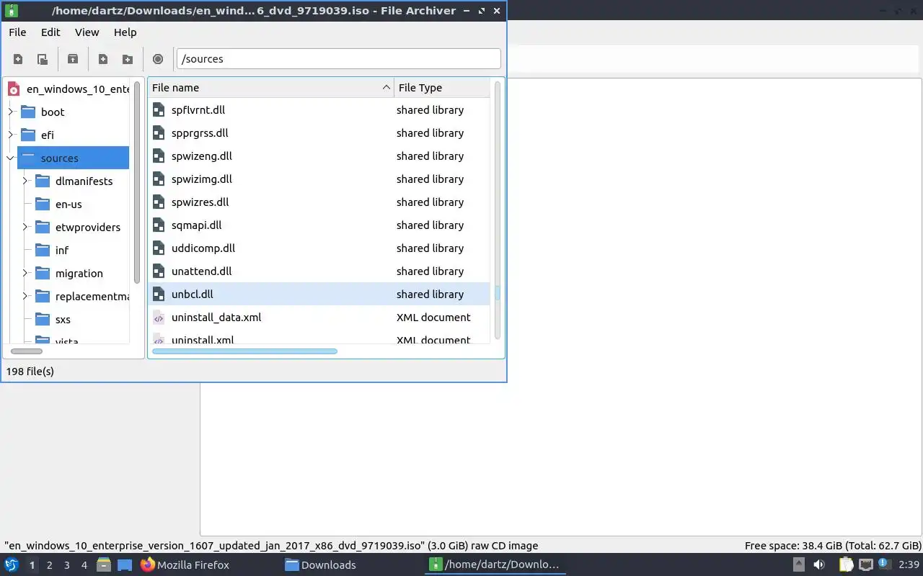Click the /sources path input field
Screen dimensions: 923x576
click(338, 59)
